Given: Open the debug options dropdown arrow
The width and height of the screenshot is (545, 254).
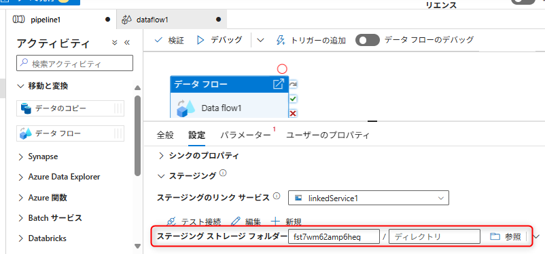Looking at the screenshot, I should 260,40.
